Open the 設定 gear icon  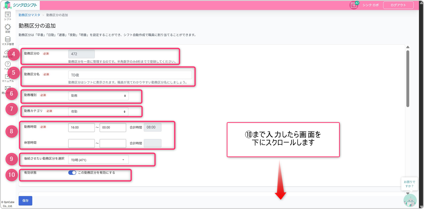[x=8, y=27]
